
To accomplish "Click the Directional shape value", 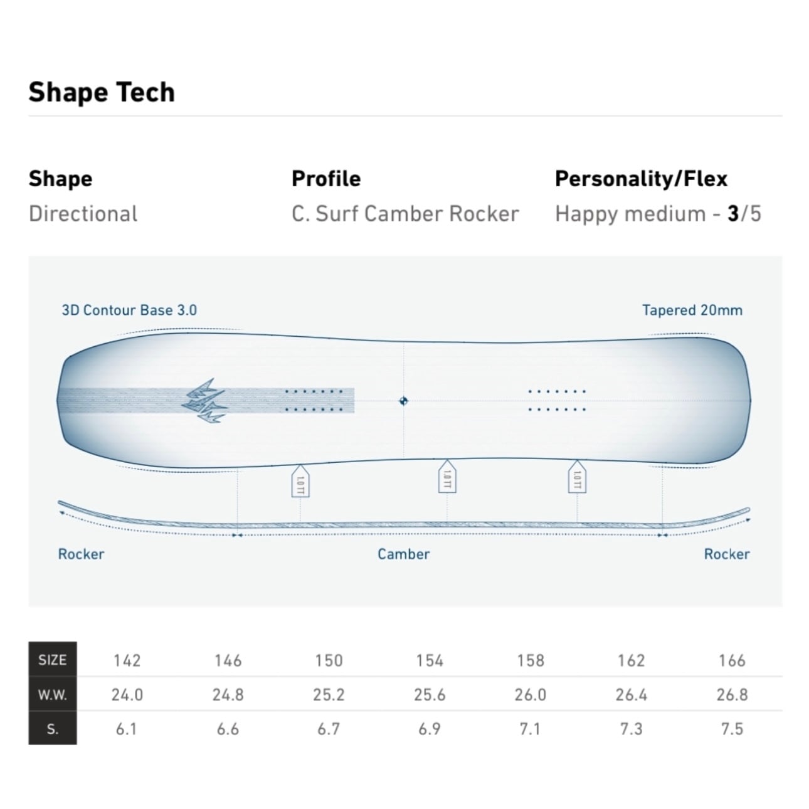I will pos(83,214).
